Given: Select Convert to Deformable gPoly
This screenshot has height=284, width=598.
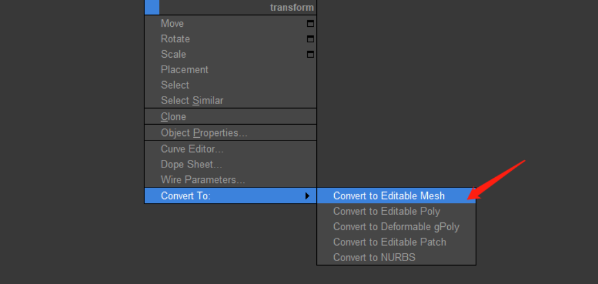Looking at the screenshot, I should coord(396,227).
